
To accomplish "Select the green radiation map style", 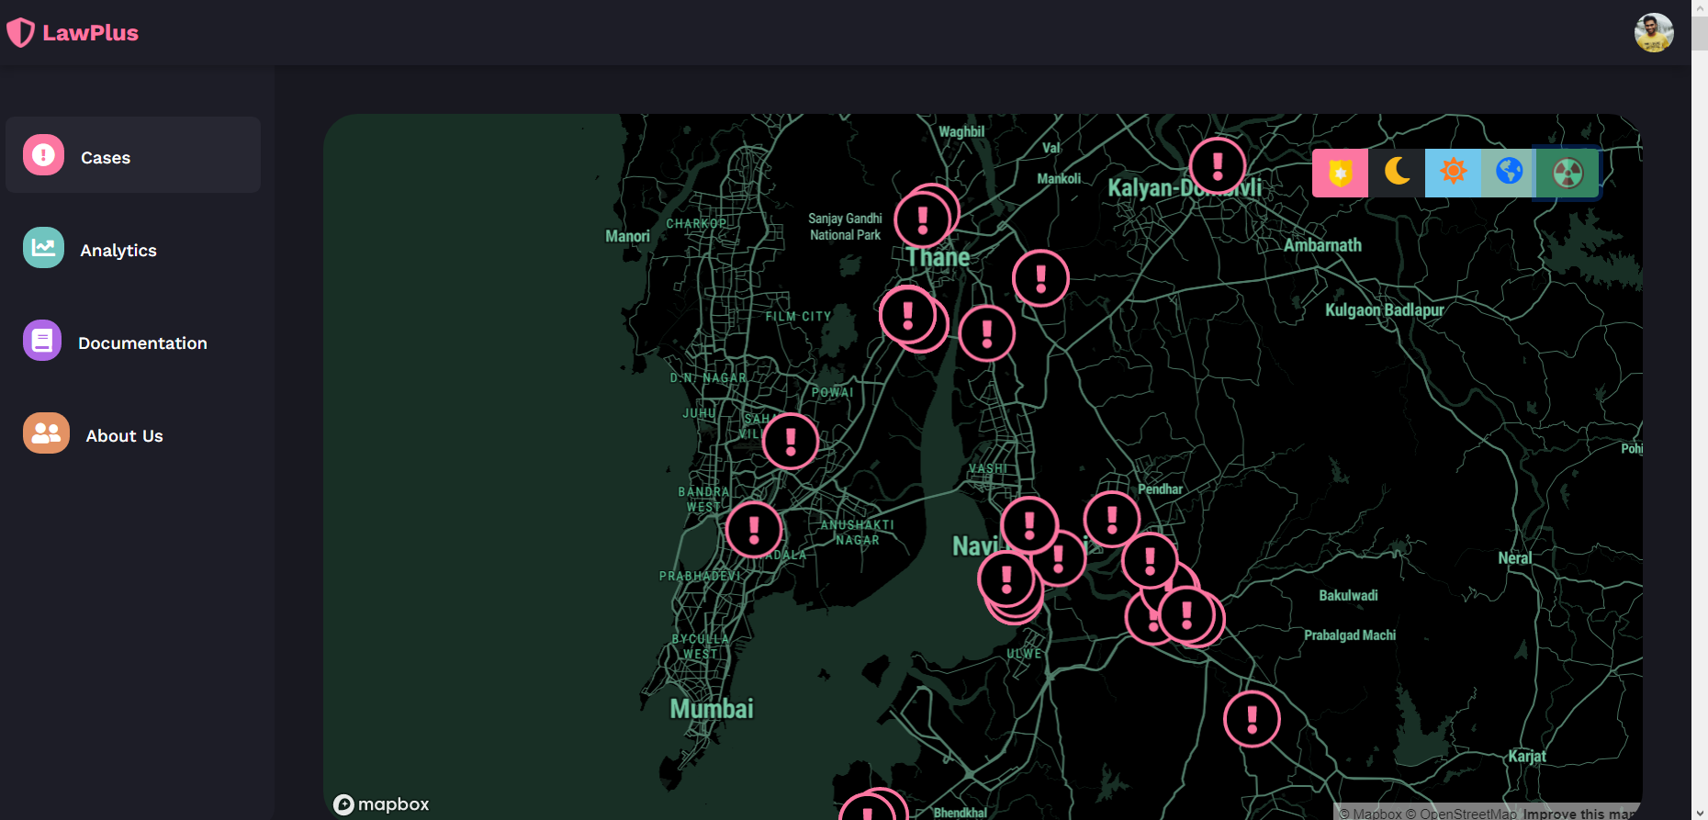I will click(1568, 173).
